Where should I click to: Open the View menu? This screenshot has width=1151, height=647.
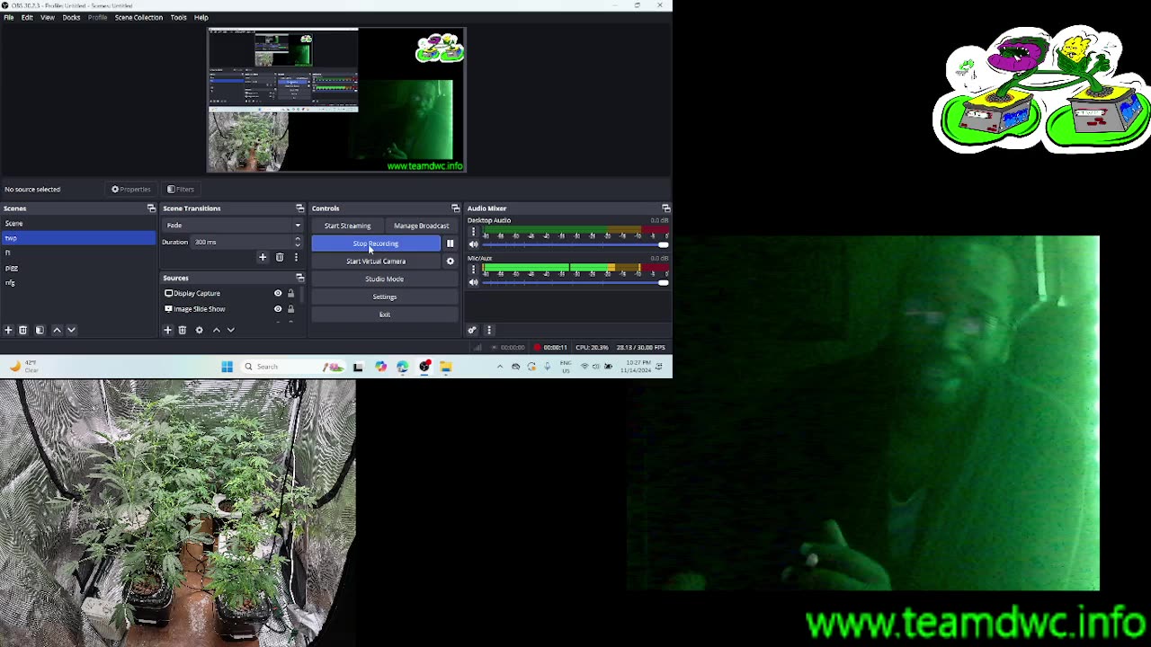tap(48, 17)
